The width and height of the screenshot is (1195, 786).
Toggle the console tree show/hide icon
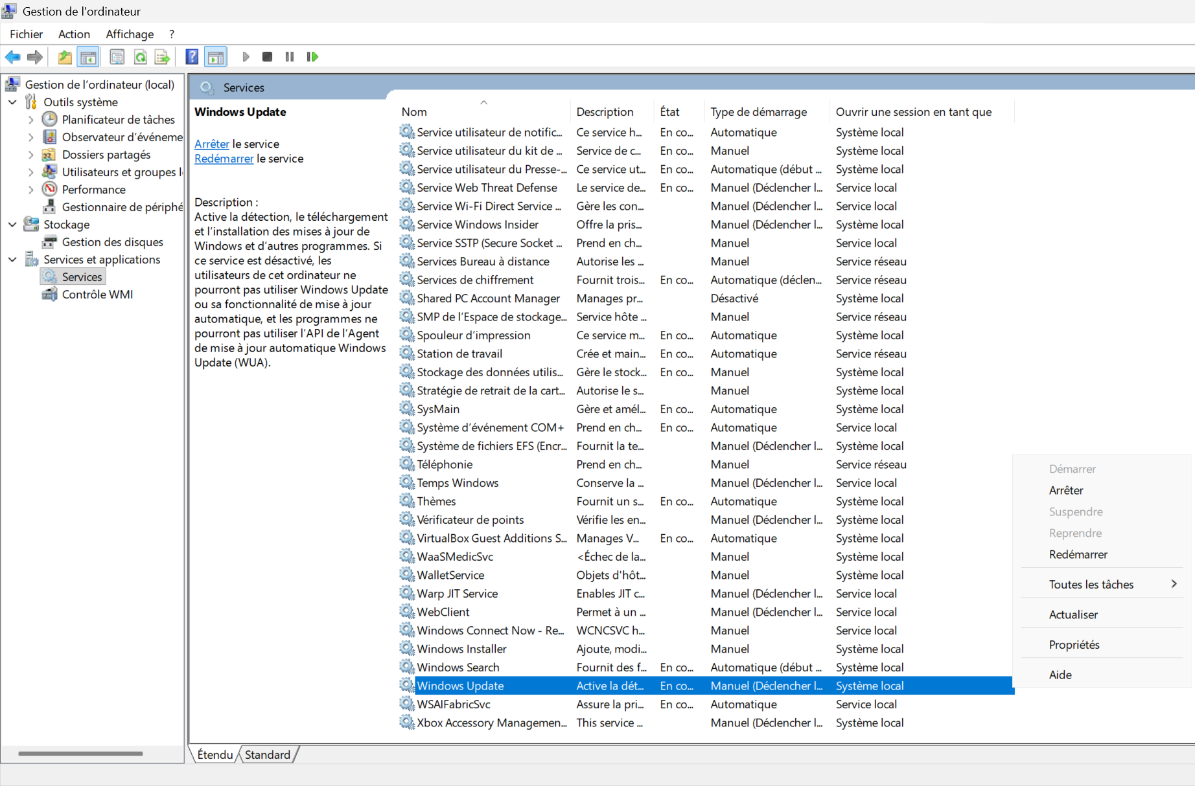tap(88, 57)
